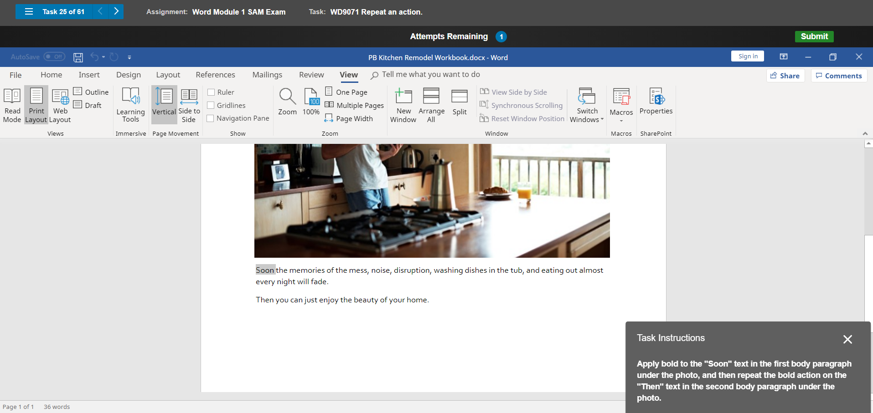Switch to Read Mode view
873x413 pixels.
click(x=12, y=105)
